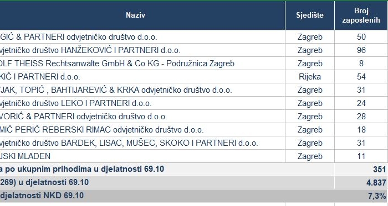The height and width of the screenshot is (206, 388).
Task: Click the ukupnim prihodima summary row label
Action: pos(82,169)
